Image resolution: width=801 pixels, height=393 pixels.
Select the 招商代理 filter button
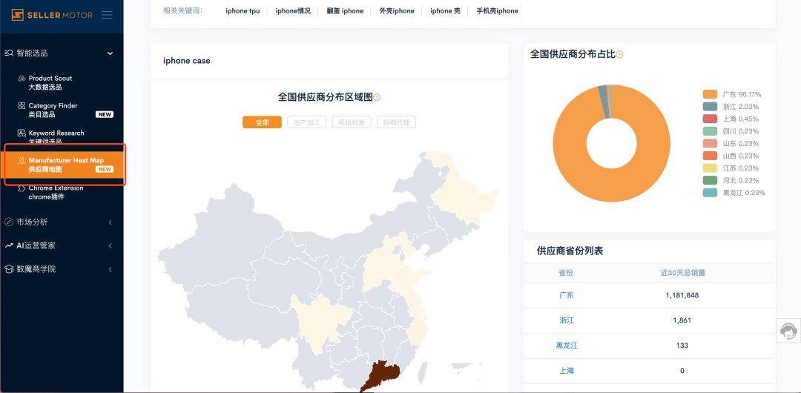tap(396, 122)
